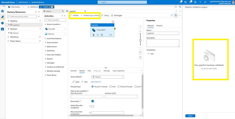
Task: Open the User properties tab
Action: 118,71
